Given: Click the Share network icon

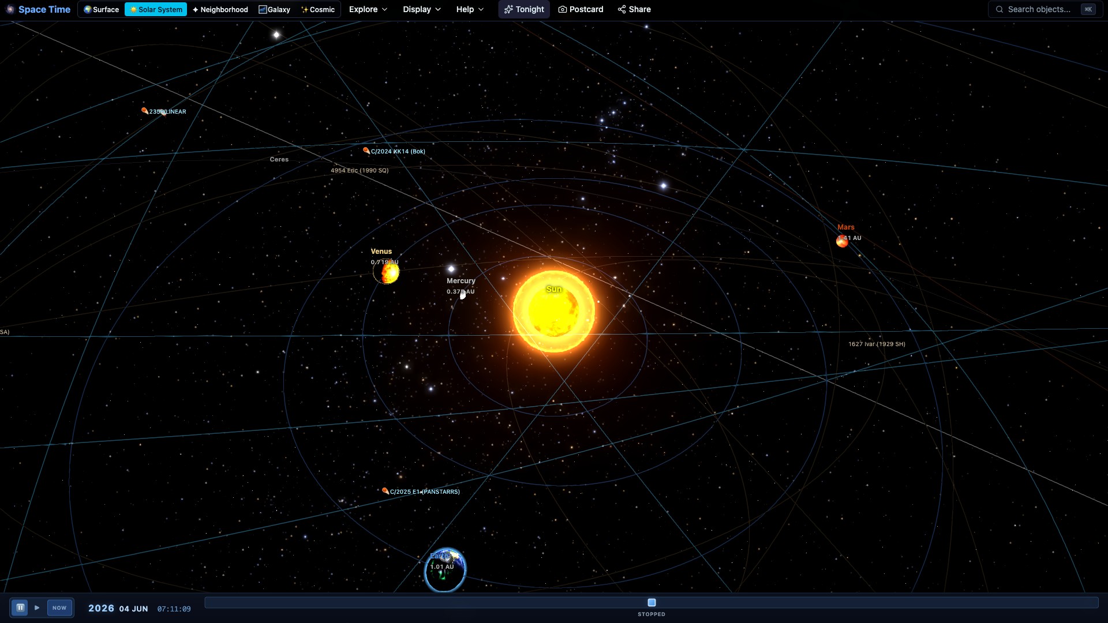Looking at the screenshot, I should [x=622, y=9].
